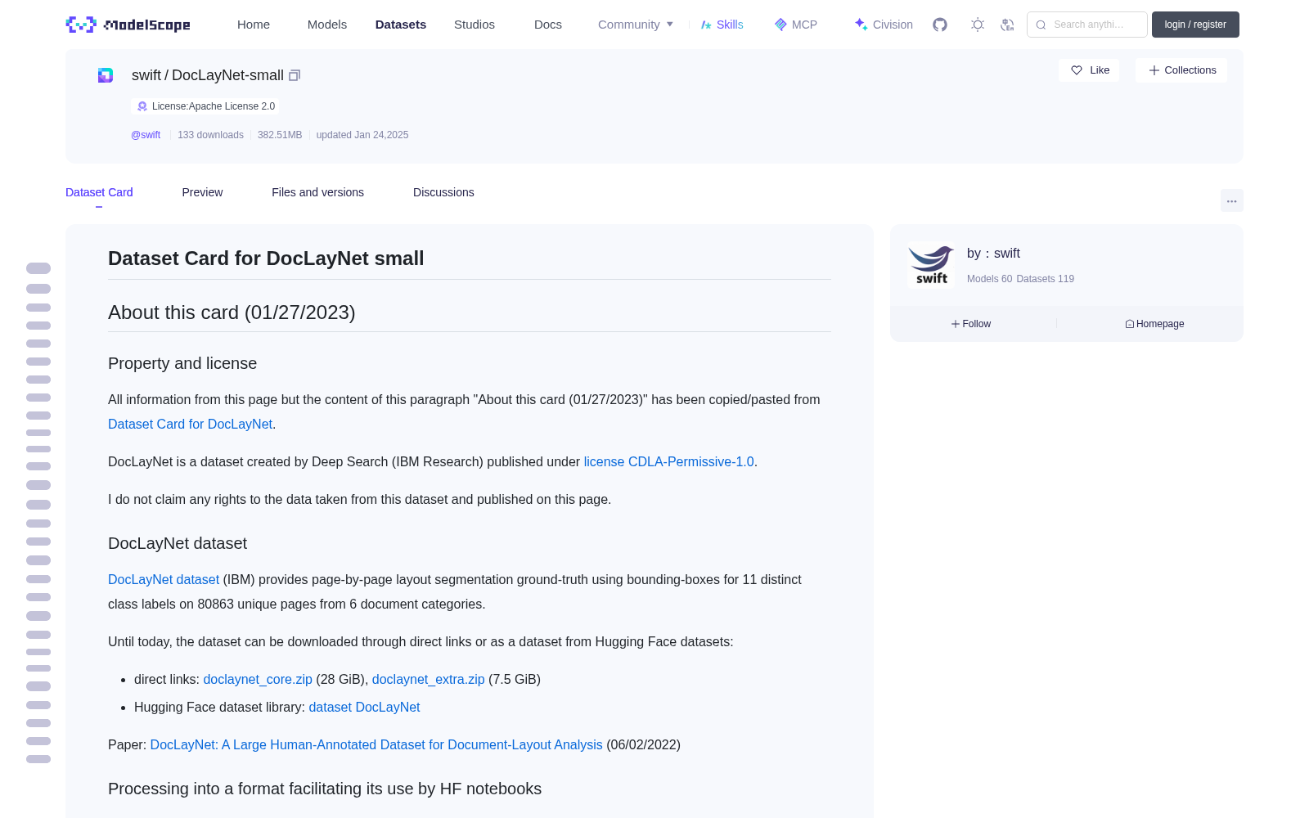
Task: Open license CDLA-Permissive-1.0 link
Action: pyautogui.click(x=668, y=461)
